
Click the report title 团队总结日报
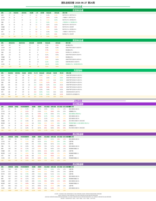click(x=68, y=3)
